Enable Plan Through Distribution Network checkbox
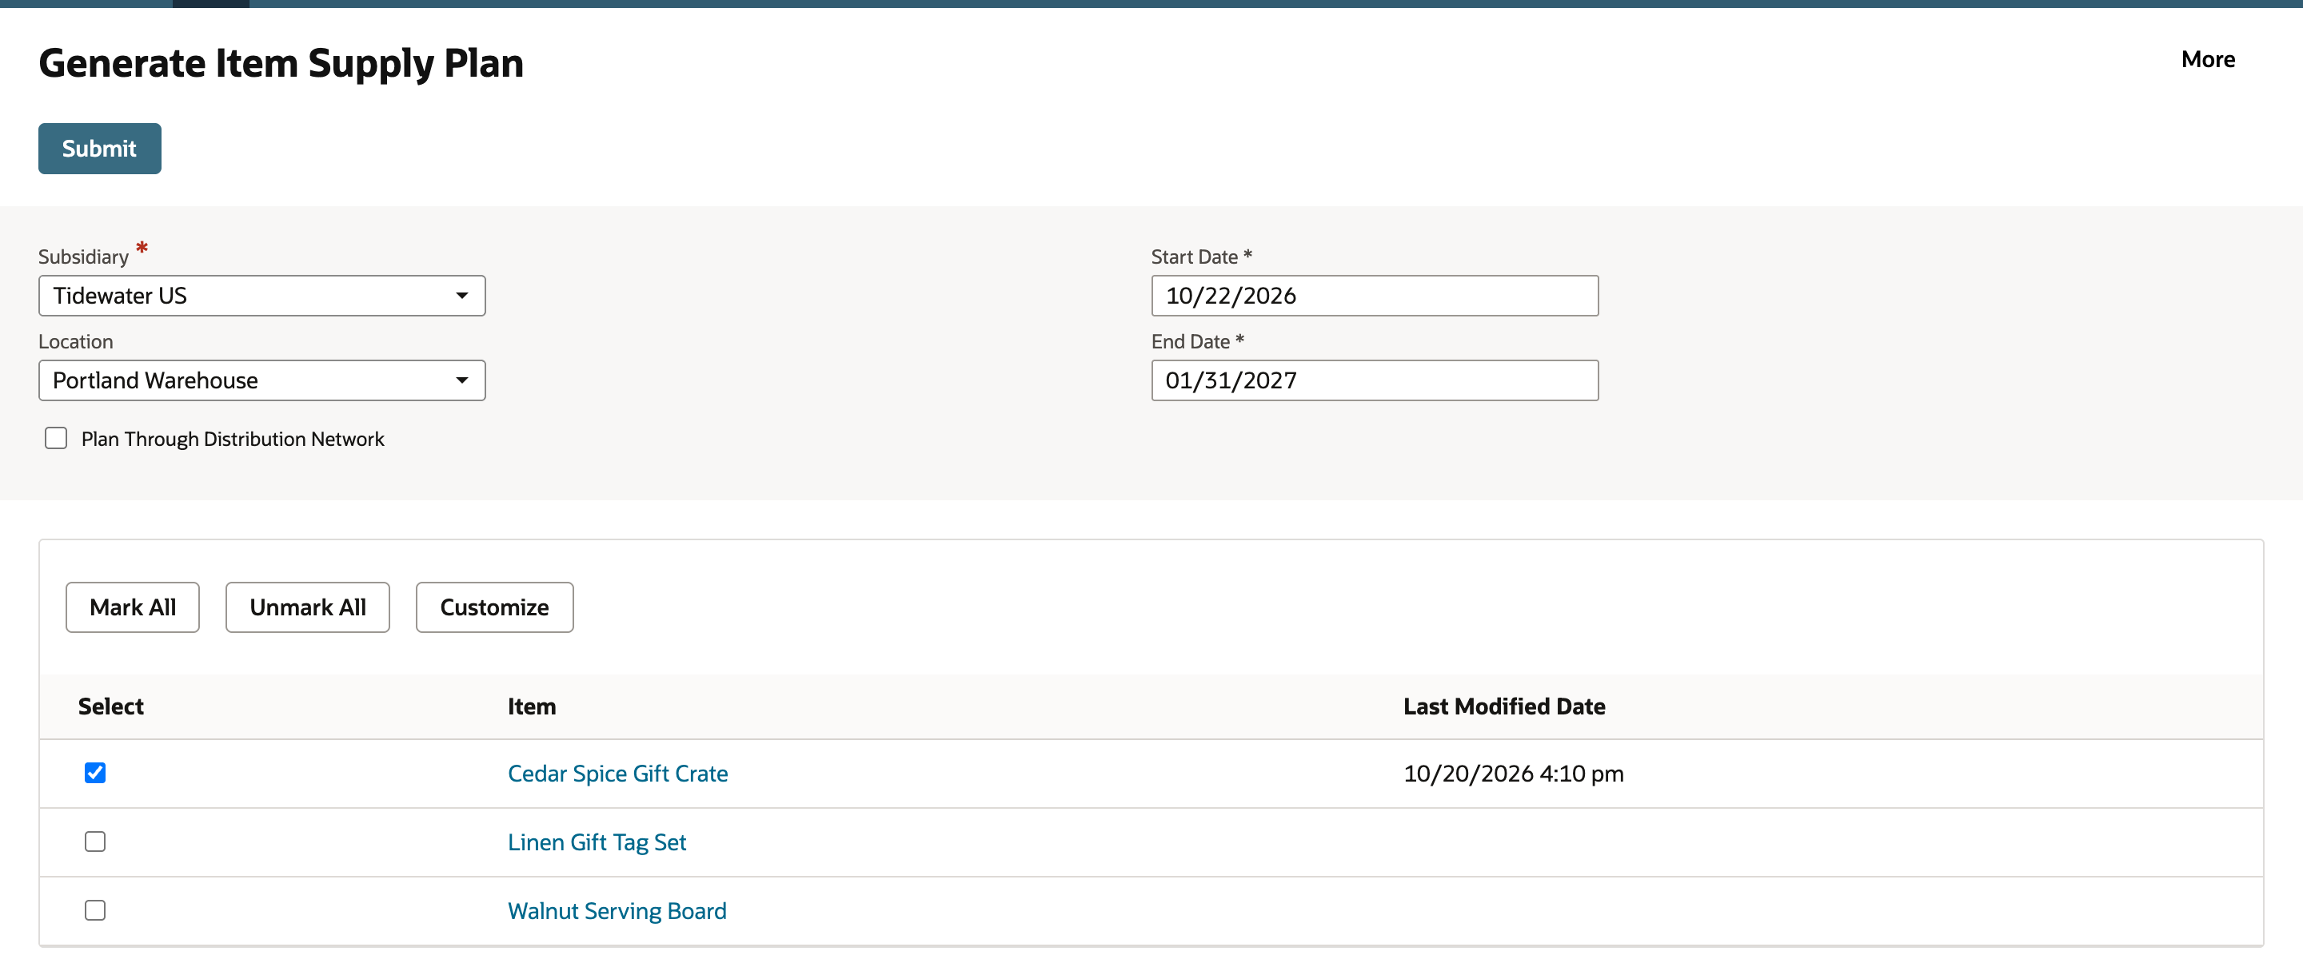The width and height of the screenshot is (2303, 959). click(x=56, y=439)
